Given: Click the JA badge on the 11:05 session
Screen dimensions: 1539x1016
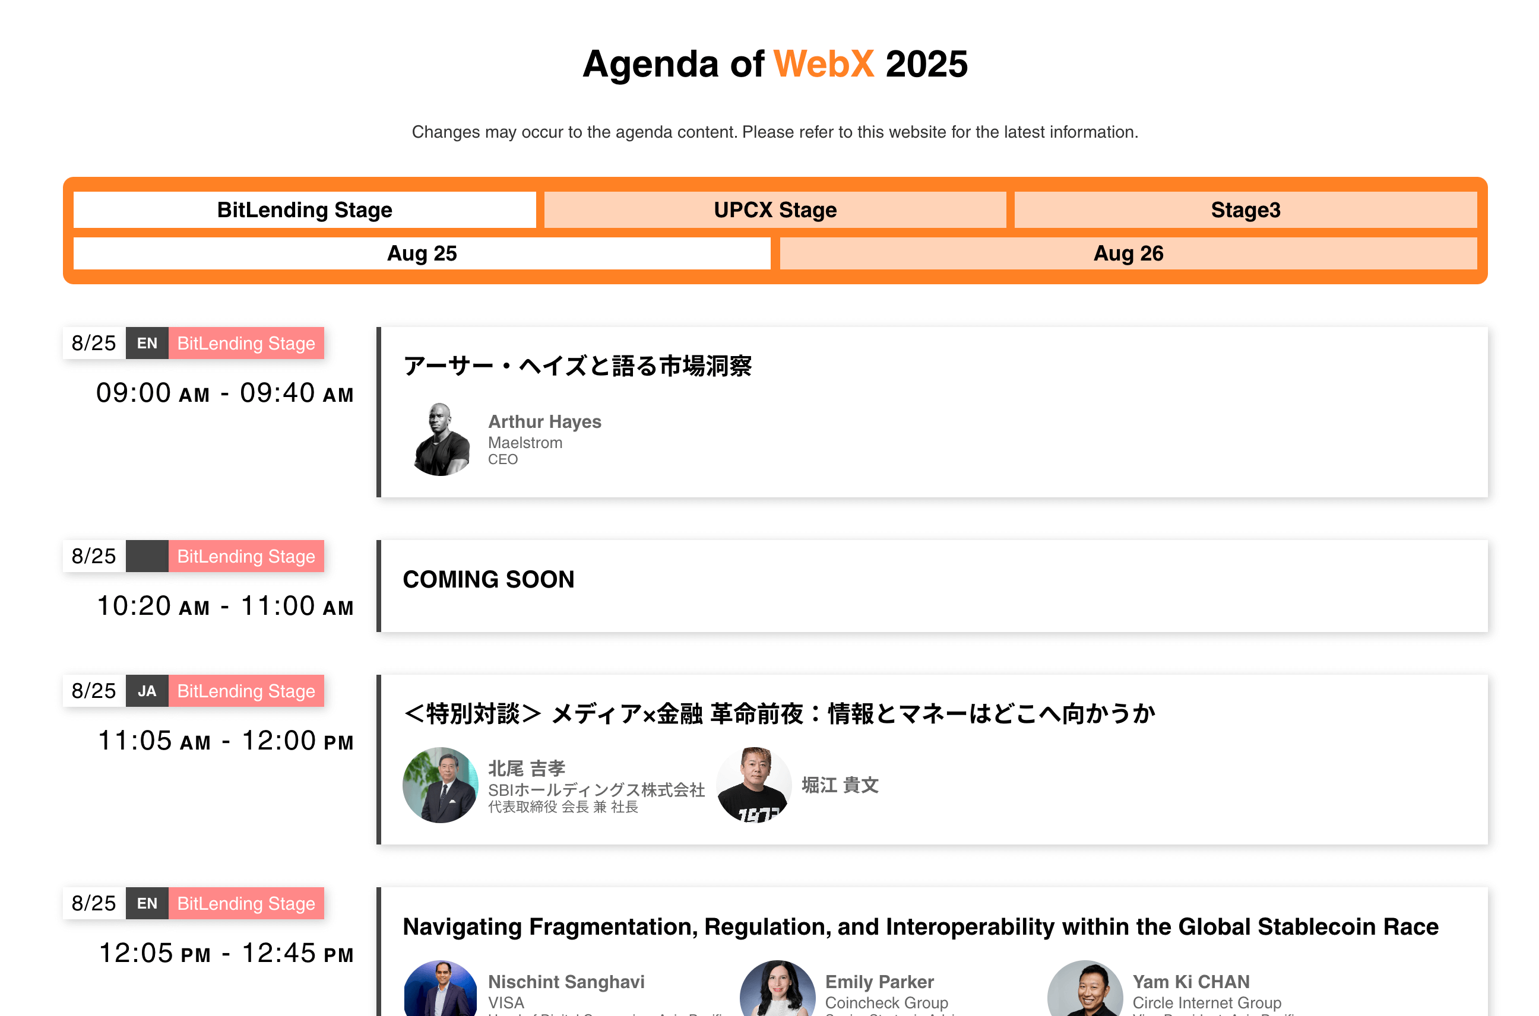Looking at the screenshot, I should click(x=147, y=691).
